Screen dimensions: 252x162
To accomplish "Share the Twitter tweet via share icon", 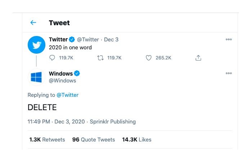I will click(198, 58).
